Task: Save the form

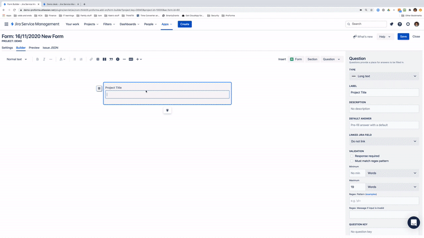Action: 403,36
